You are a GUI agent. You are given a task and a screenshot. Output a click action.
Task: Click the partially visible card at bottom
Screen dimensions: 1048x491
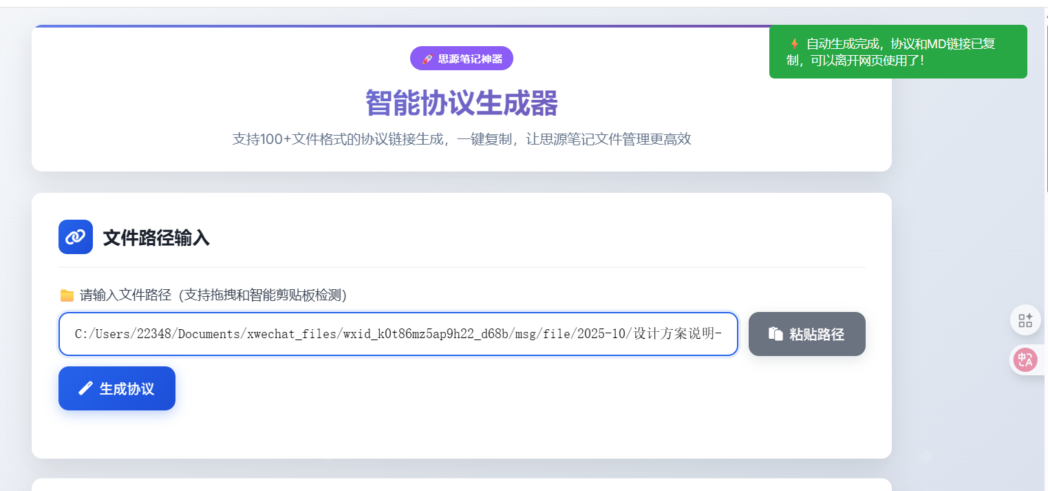461,485
